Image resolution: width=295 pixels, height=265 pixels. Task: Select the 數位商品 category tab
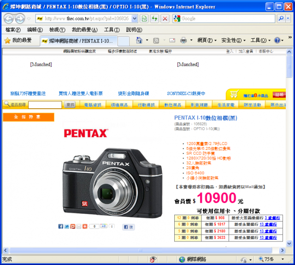[173, 105]
